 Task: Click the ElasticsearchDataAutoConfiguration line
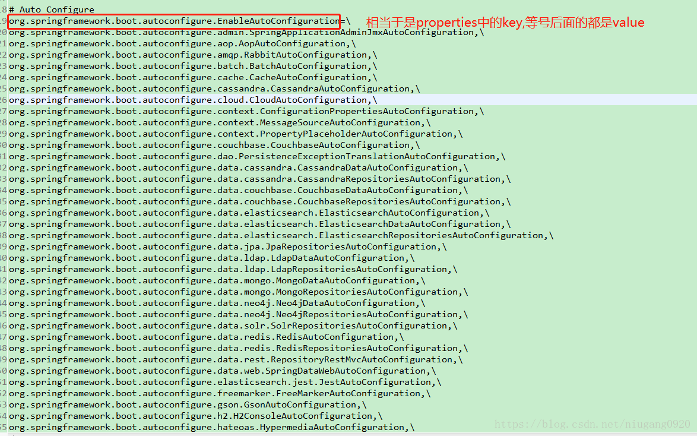pos(259,224)
